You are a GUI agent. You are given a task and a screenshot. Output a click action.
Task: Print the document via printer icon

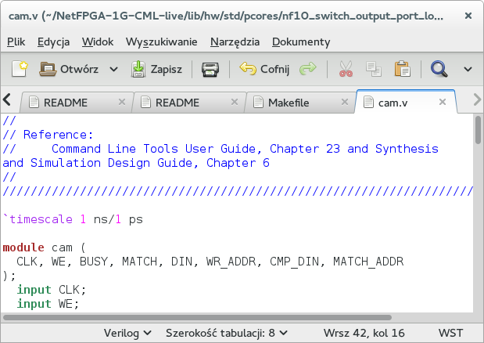tap(210, 69)
